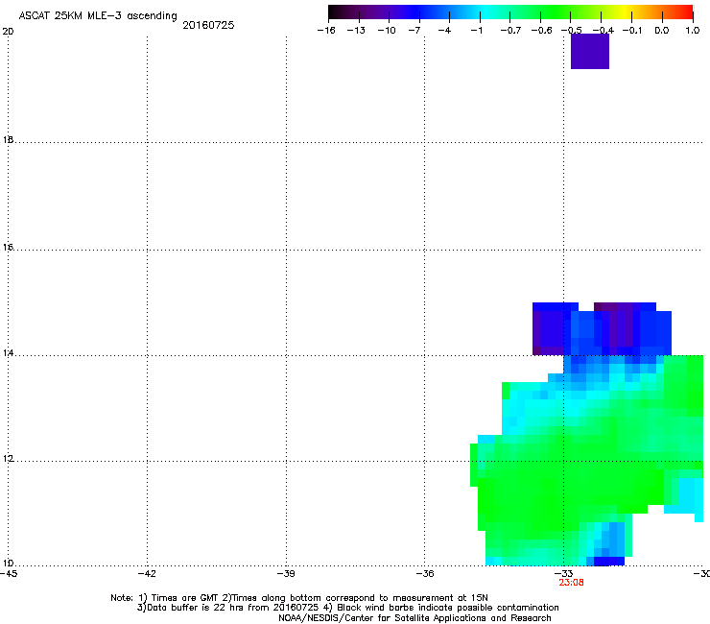
Task: Click the note 'Times are GMT' line
Action: (x=299, y=598)
